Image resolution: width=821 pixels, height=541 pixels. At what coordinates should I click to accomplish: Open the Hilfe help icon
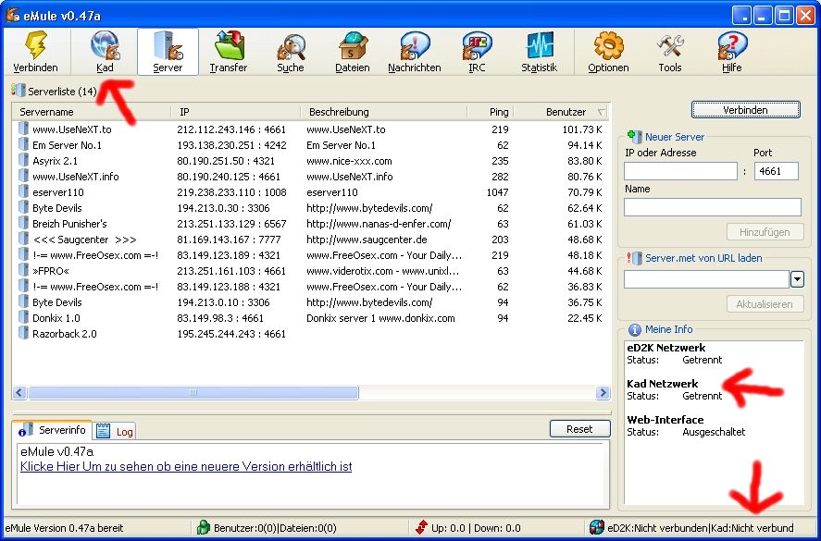tap(732, 46)
